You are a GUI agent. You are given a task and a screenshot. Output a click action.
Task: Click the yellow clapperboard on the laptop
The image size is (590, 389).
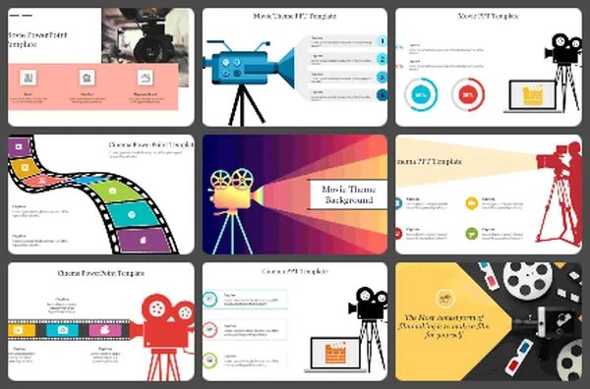click(532, 95)
